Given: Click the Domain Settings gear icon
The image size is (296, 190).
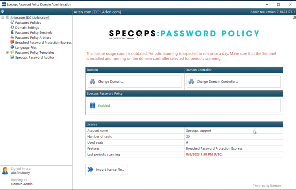Looking at the screenshot, I should [x=12, y=27].
